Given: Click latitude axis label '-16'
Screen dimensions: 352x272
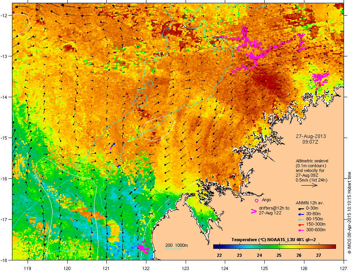Looking at the screenshot, I should pos(4,179).
